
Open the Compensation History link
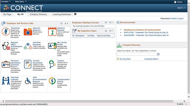(x=63, y=80)
